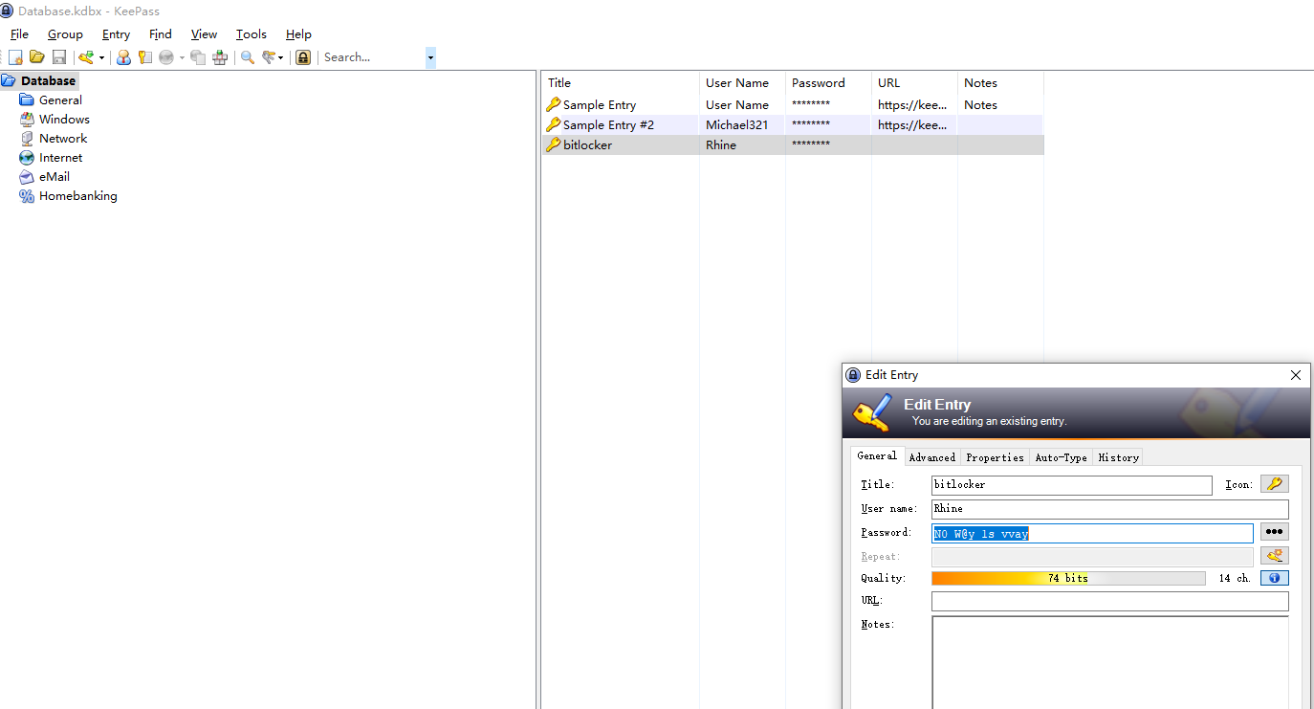Screen dimensions: 1314x709
Task: Click the Copy Password toolbar icon
Action: tap(144, 57)
